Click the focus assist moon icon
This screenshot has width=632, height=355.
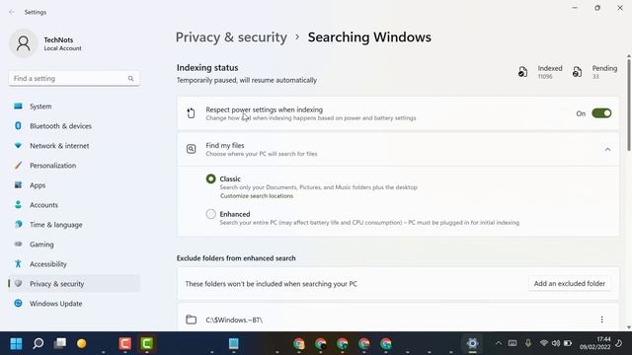619,343
